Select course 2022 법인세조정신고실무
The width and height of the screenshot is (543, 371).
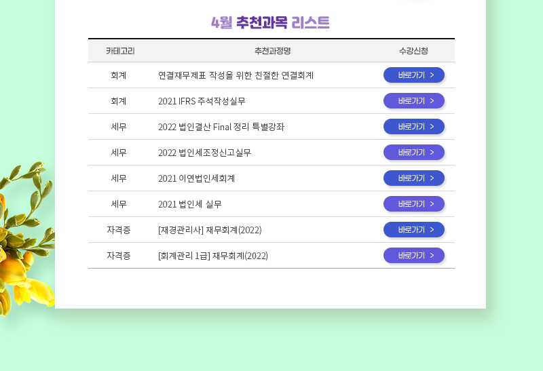coord(204,153)
